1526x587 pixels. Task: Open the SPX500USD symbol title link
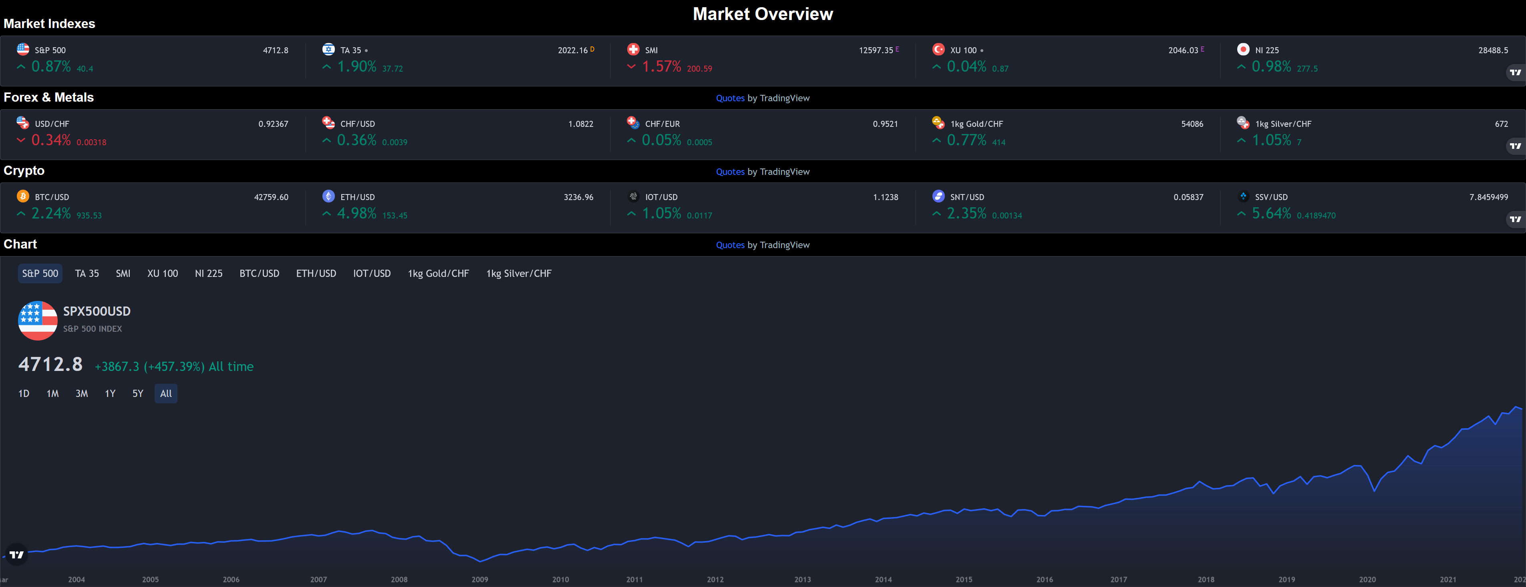click(97, 311)
